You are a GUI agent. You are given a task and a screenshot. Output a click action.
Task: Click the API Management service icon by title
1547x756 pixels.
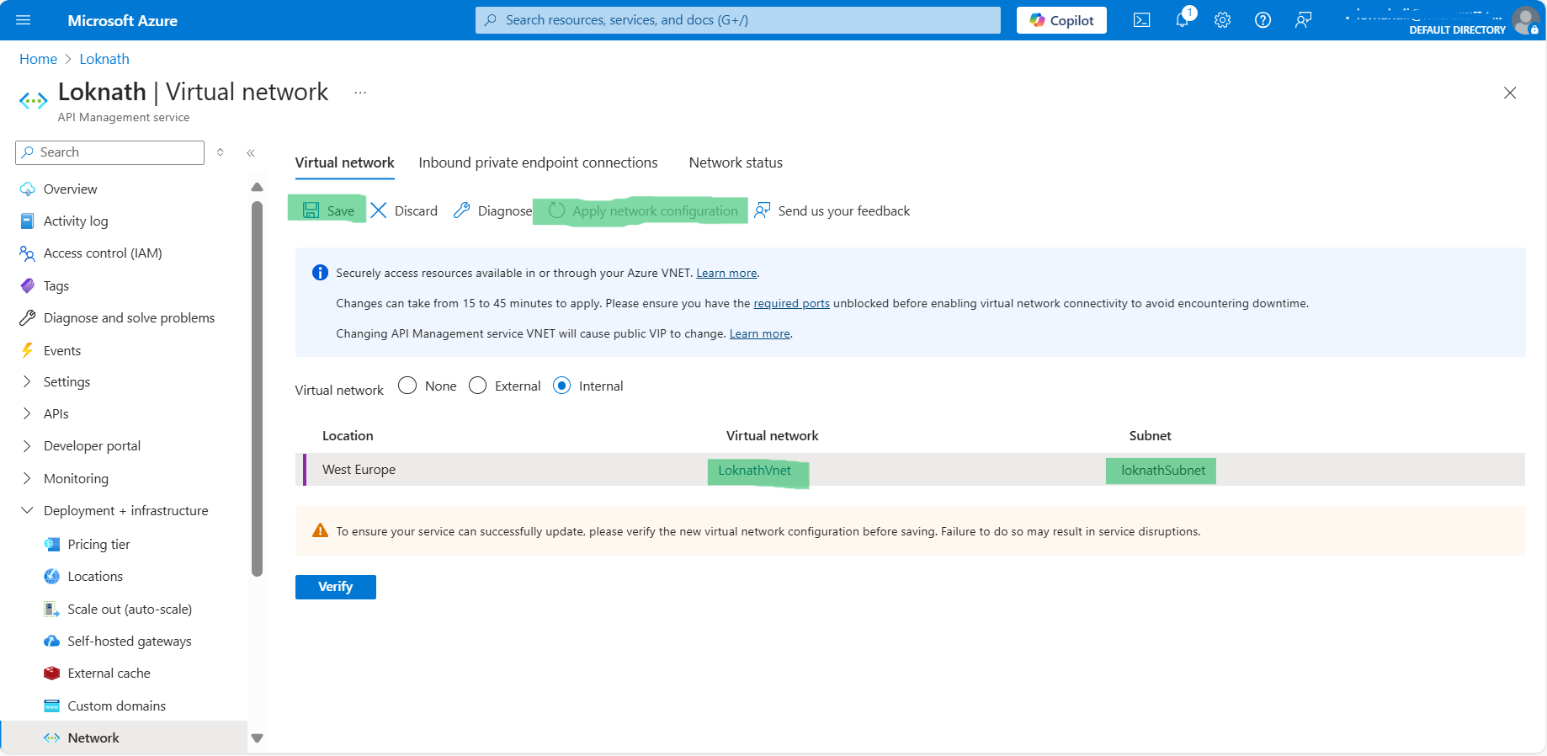tap(34, 101)
